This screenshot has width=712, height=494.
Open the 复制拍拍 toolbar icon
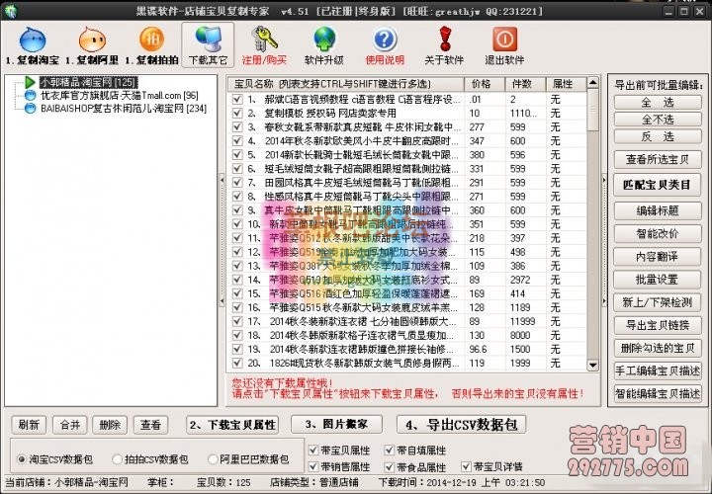pos(151,40)
